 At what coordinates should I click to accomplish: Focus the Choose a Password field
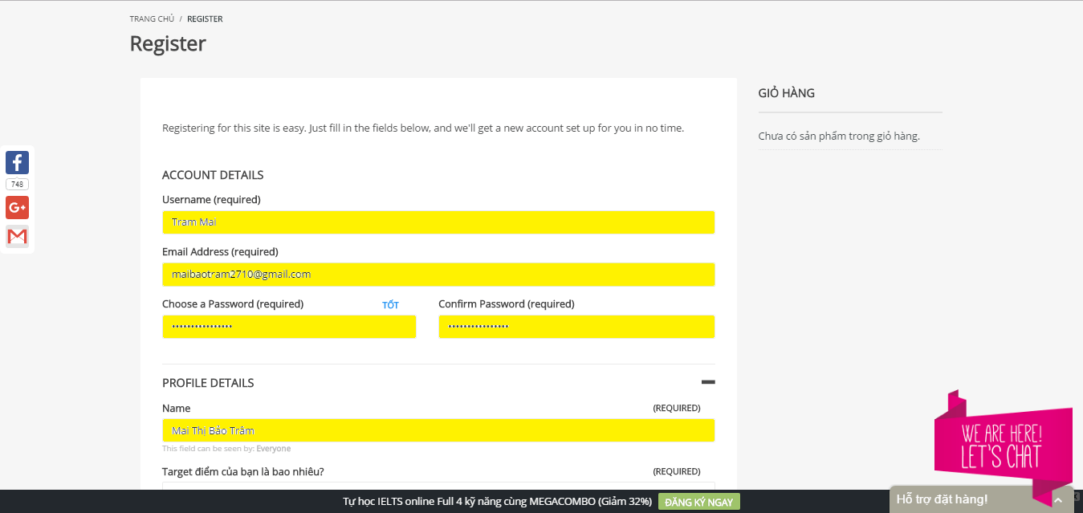289,327
